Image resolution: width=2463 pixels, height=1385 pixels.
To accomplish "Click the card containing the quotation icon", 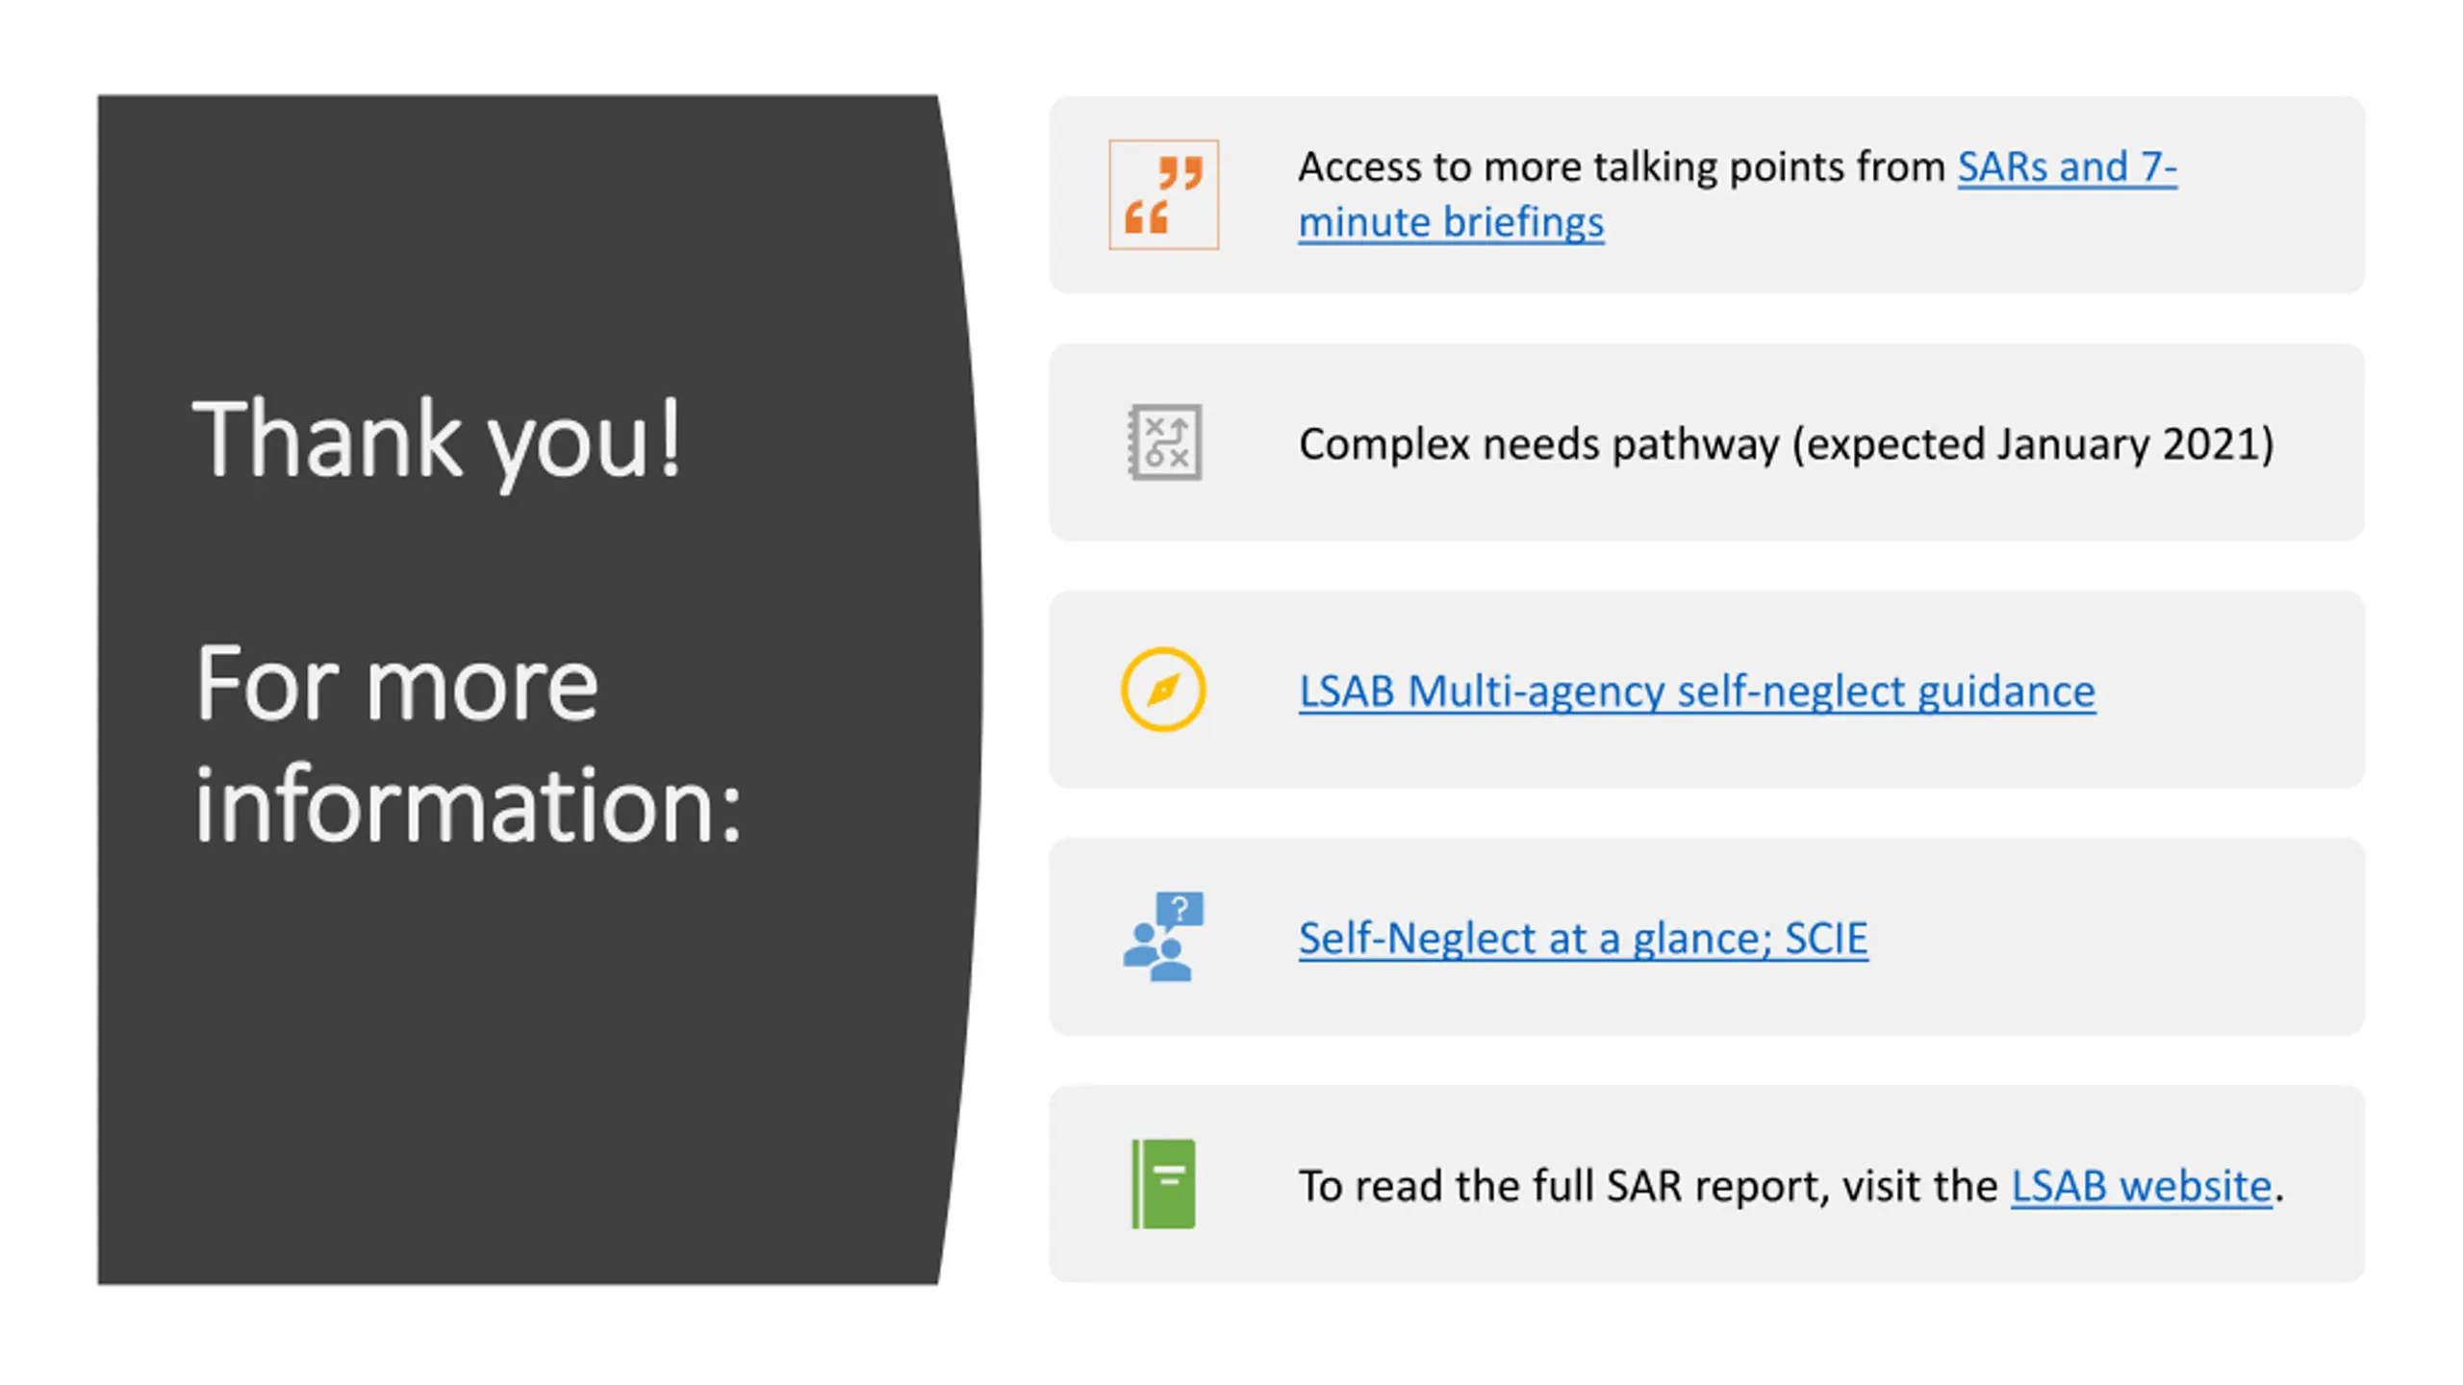I will click(x=1707, y=194).
